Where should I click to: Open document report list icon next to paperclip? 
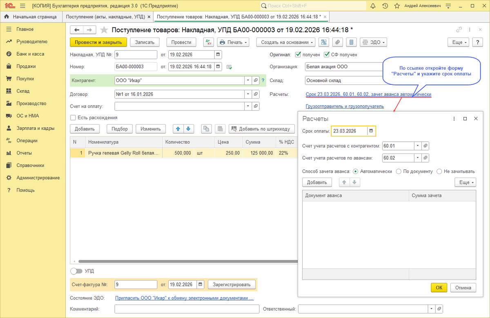click(352, 42)
